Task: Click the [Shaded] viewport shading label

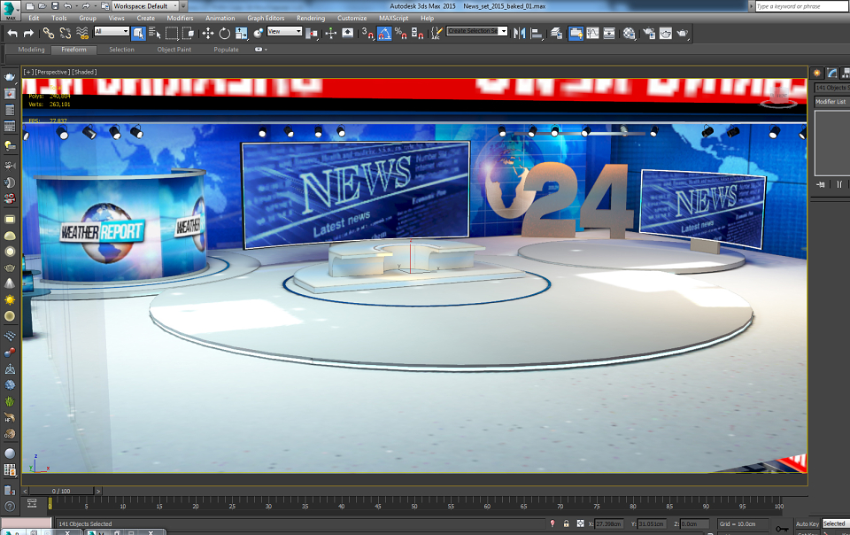Action: [85, 72]
